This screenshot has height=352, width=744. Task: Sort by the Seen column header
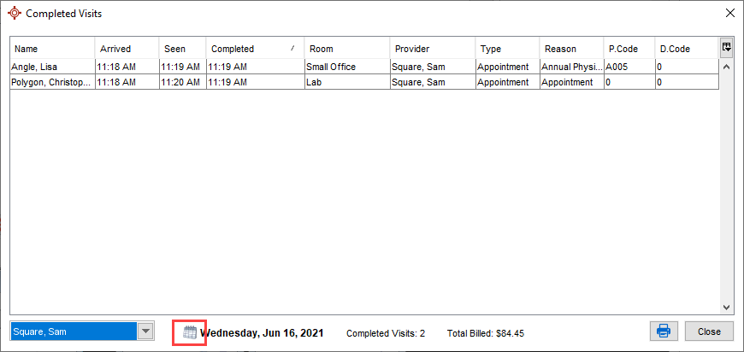tap(183, 49)
